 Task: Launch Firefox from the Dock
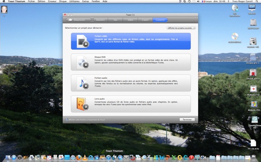point(79,157)
